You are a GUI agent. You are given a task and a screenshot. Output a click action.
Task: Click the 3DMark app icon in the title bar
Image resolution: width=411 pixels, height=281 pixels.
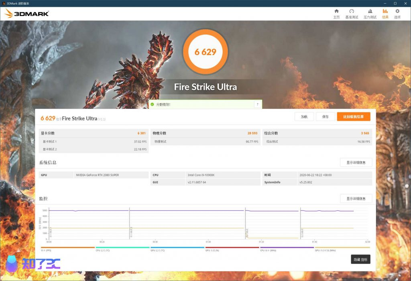(4, 3)
